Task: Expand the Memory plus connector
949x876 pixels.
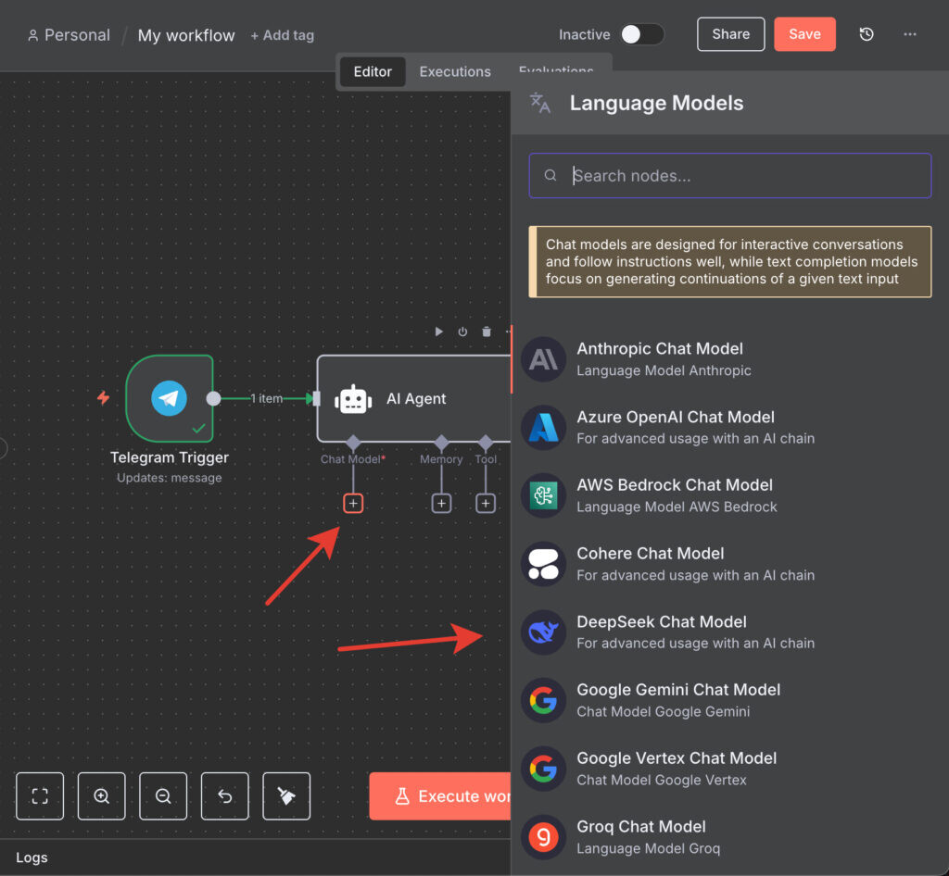Action: (x=441, y=503)
